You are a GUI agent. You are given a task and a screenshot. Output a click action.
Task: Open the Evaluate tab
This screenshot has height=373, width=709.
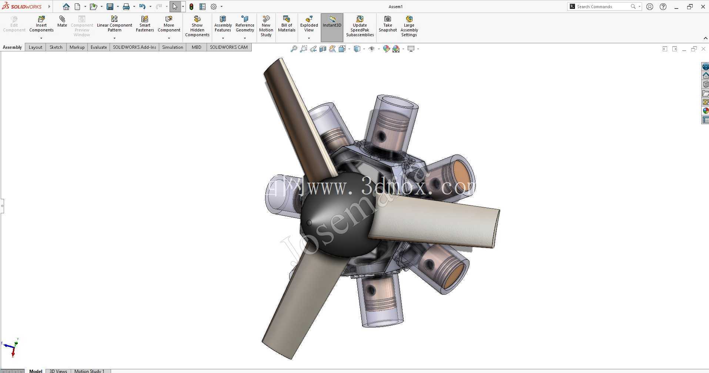(99, 47)
